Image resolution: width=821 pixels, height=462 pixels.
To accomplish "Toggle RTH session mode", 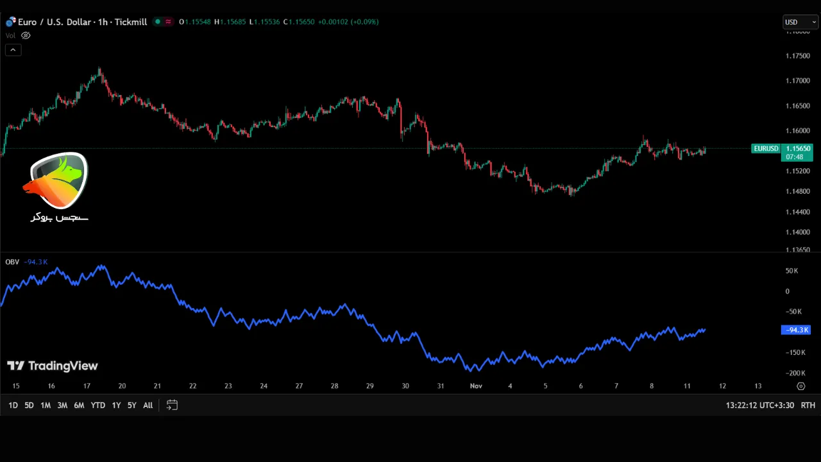I will 808,406.
